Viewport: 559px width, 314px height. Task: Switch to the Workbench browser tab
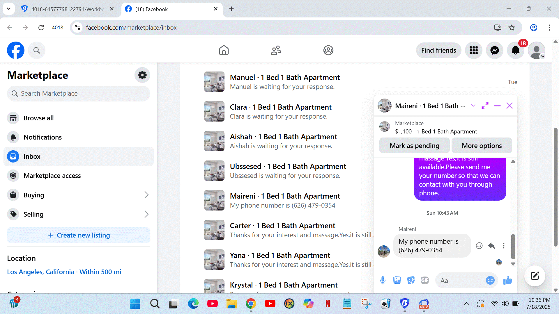point(67,9)
